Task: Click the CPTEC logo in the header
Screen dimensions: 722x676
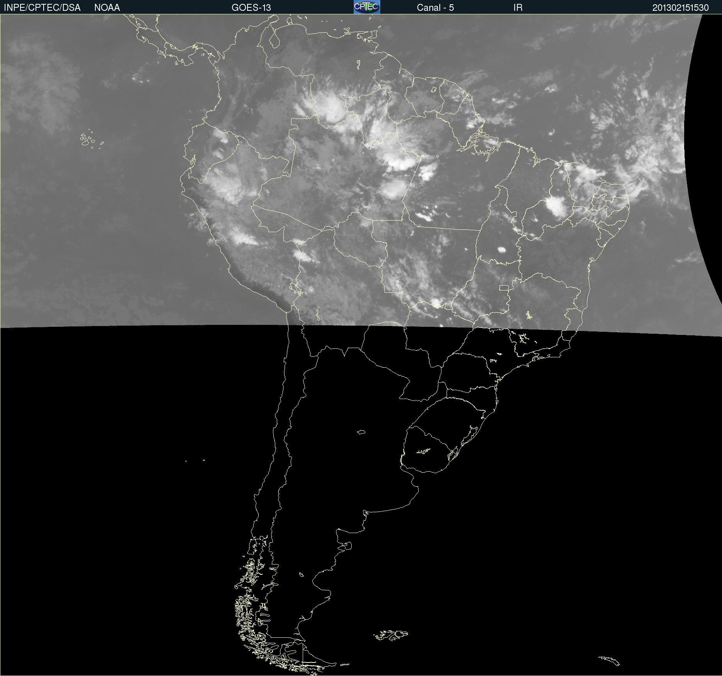Action: (x=367, y=7)
